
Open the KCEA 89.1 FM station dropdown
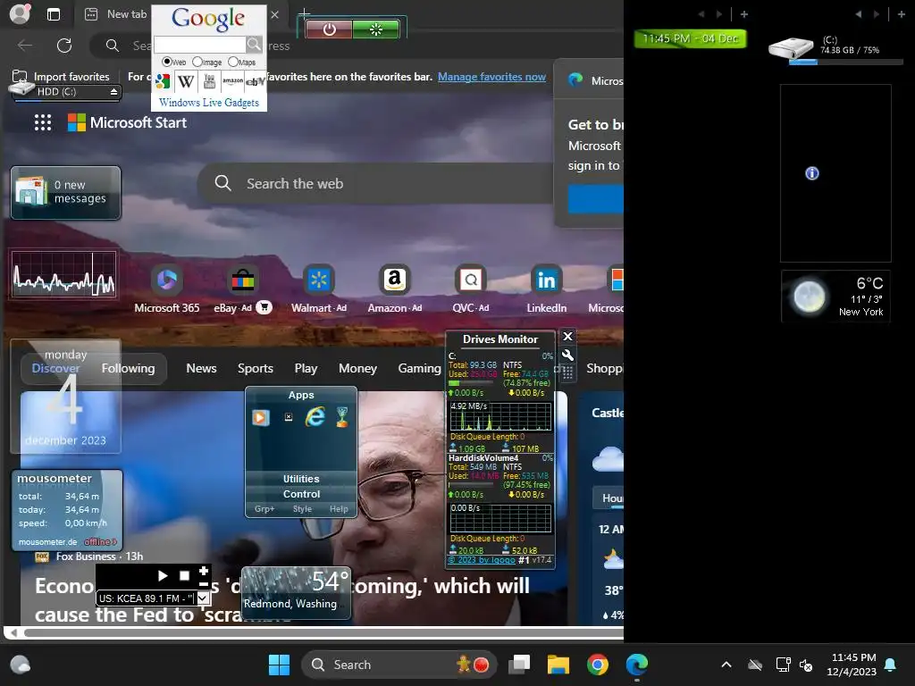pos(203,598)
